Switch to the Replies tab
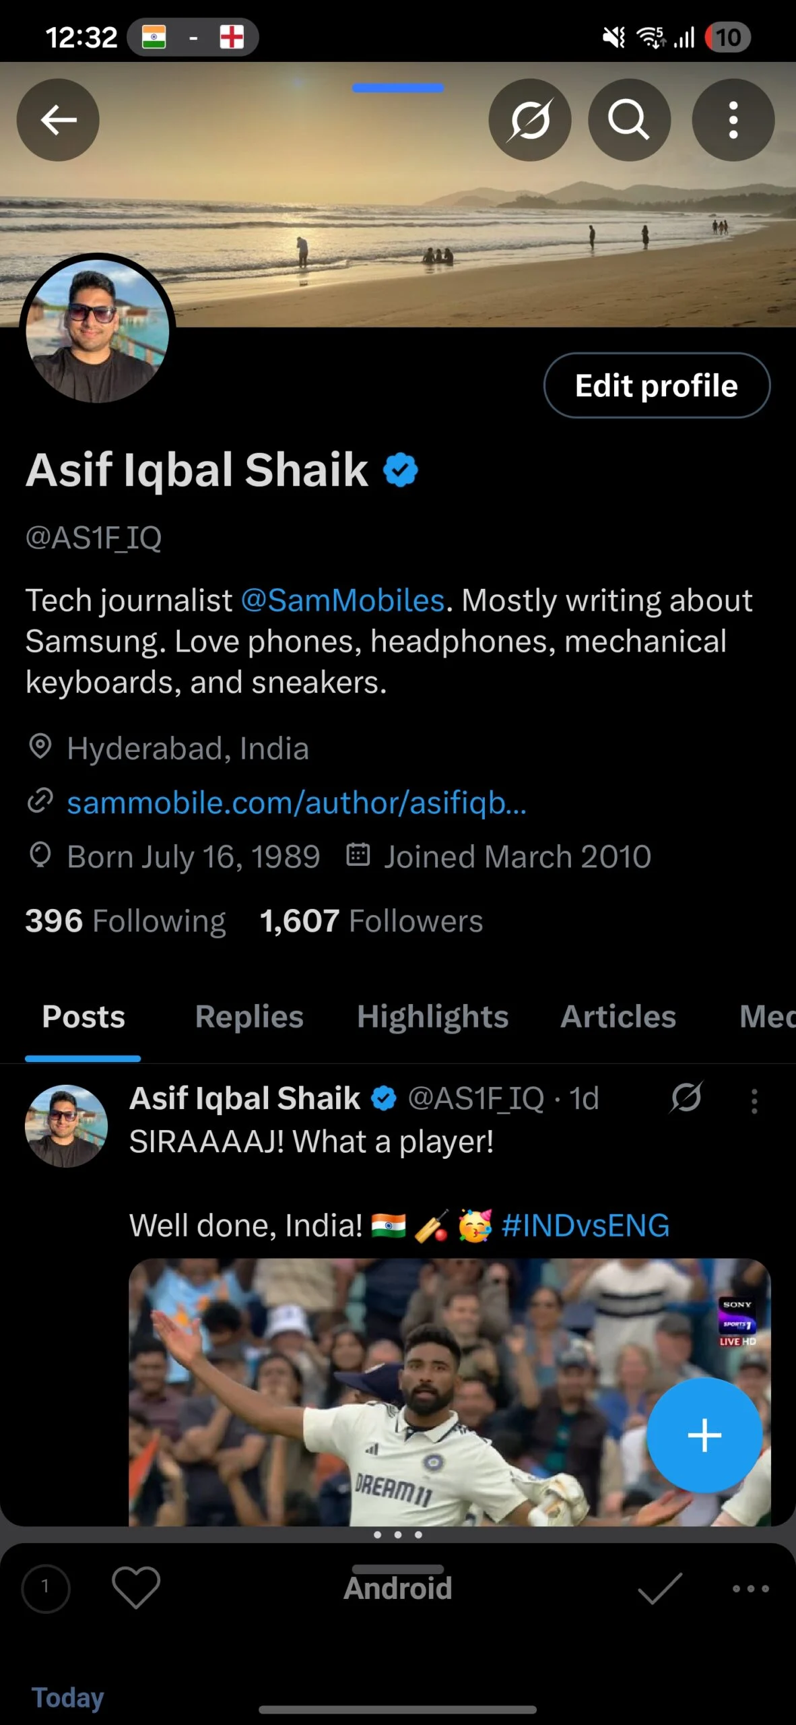 point(249,1017)
